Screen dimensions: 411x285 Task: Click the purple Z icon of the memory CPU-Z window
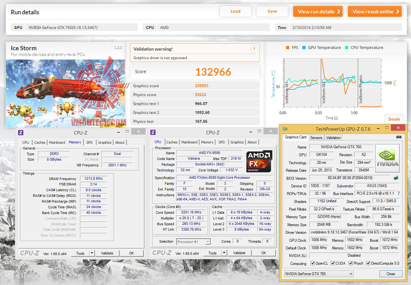tap(21, 132)
